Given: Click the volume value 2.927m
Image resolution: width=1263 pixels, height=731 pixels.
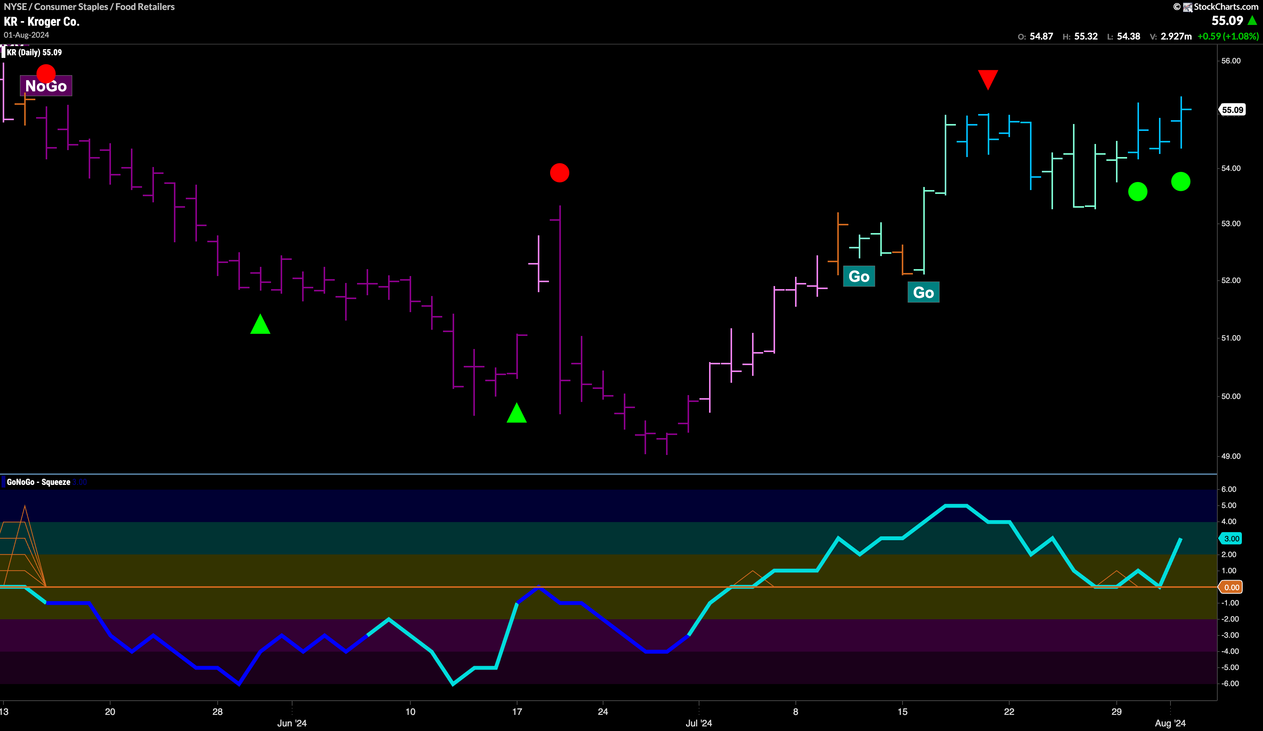Looking at the screenshot, I should point(1176,36).
